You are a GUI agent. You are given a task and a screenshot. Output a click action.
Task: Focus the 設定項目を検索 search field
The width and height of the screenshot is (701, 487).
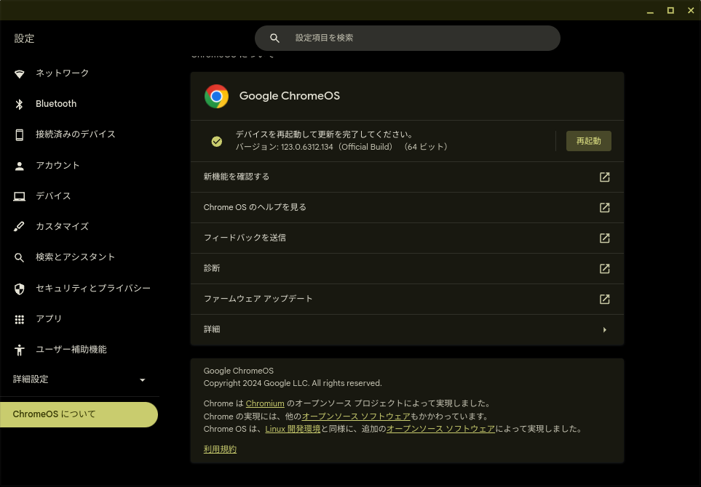point(407,38)
